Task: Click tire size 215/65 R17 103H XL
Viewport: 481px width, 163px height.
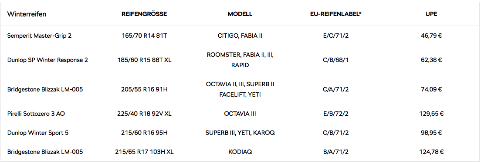Action: tap(144, 152)
